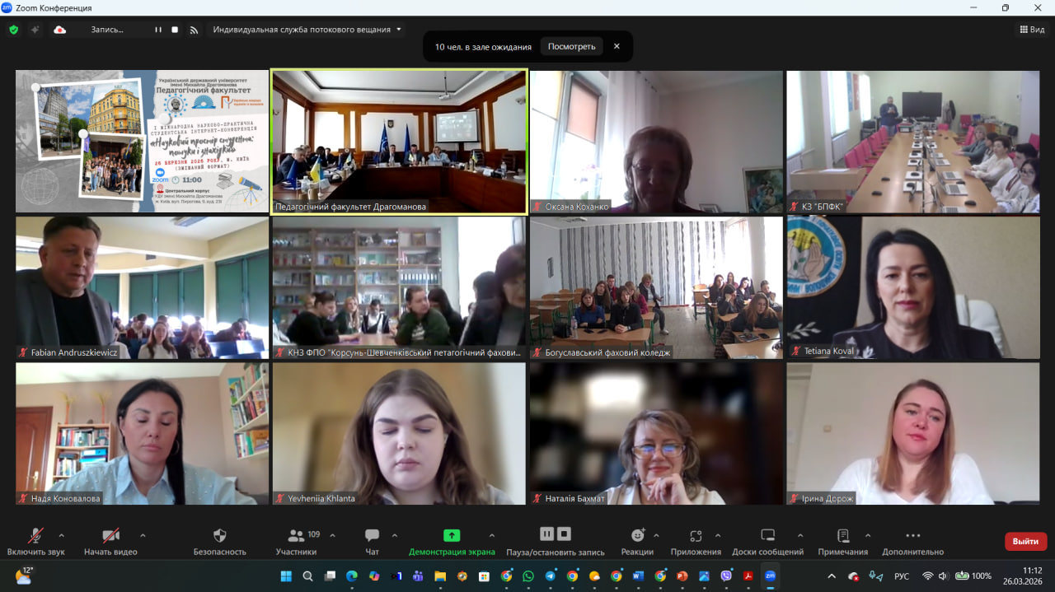This screenshot has height=592, width=1055.
Task: Open the Примечания notes icon
Action: [x=842, y=536]
